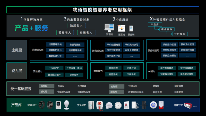Click the 运营端 screen icon
Viewport: 206px width, 116px height.
coord(121,28)
